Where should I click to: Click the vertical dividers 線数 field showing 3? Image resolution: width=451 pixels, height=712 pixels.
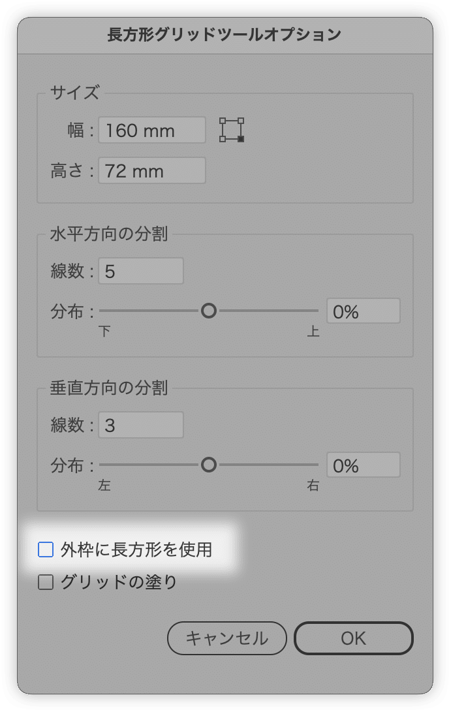141,425
